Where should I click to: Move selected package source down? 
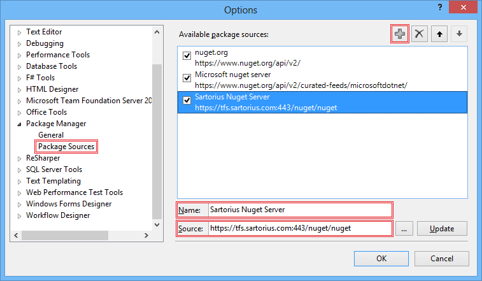pyautogui.click(x=459, y=34)
